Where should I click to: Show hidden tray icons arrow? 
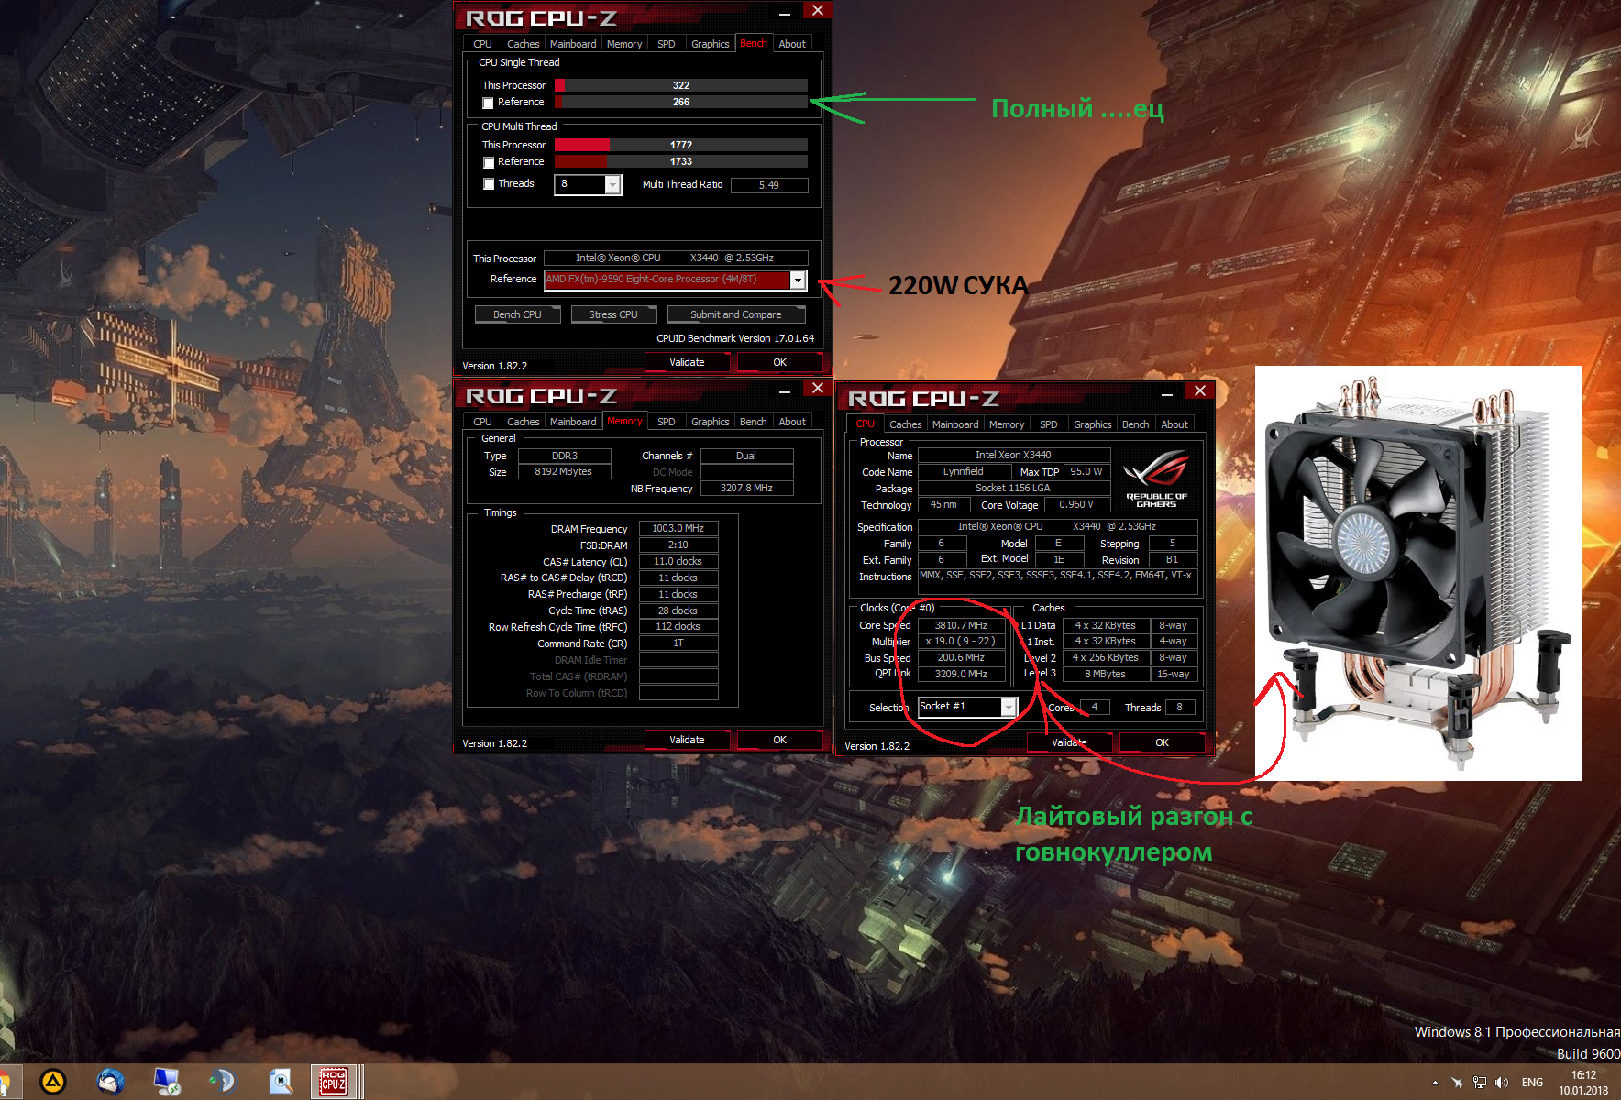point(1435,1083)
